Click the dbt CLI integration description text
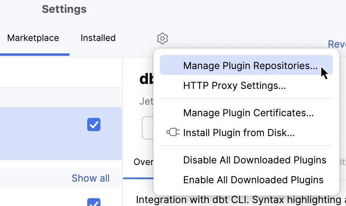346x206 pixels. point(240,200)
